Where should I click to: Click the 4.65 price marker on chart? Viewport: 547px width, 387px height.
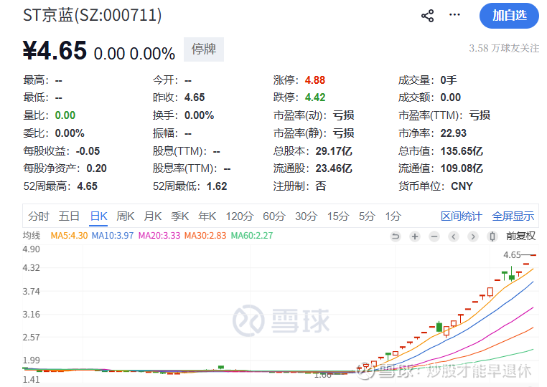point(512,255)
